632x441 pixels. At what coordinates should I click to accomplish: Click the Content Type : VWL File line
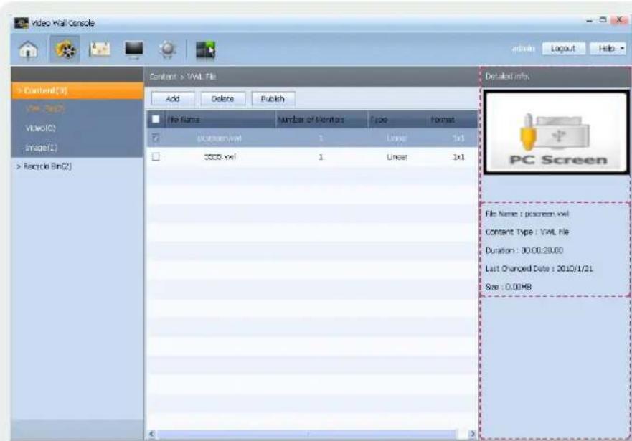coord(527,232)
